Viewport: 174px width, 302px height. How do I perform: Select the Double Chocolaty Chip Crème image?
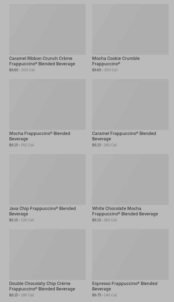tap(47, 254)
